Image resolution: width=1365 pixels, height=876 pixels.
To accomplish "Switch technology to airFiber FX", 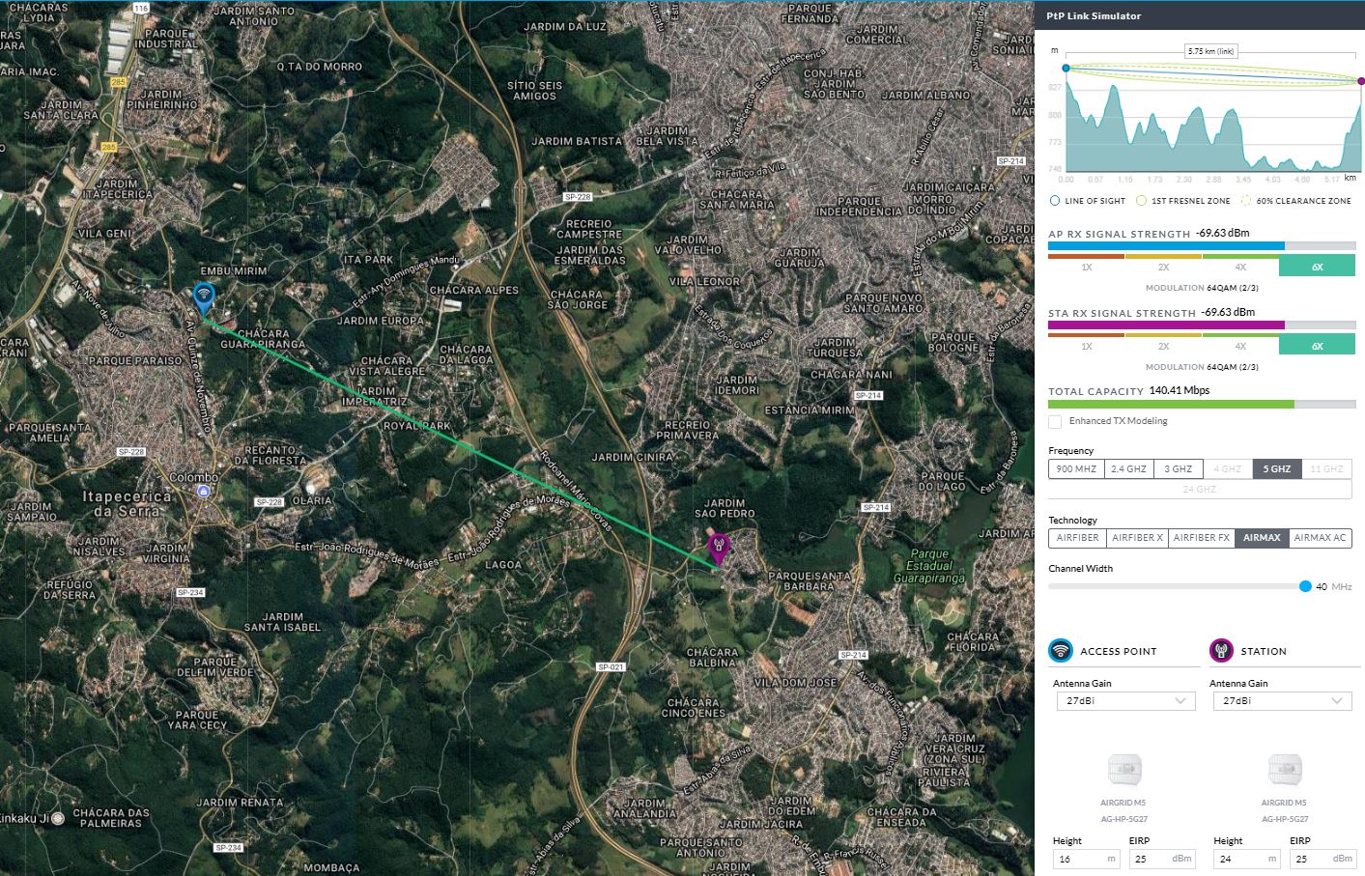I will point(1202,538).
